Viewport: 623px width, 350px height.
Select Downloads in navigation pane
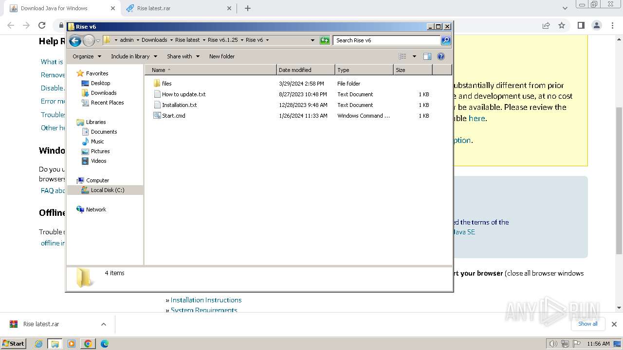104,93
